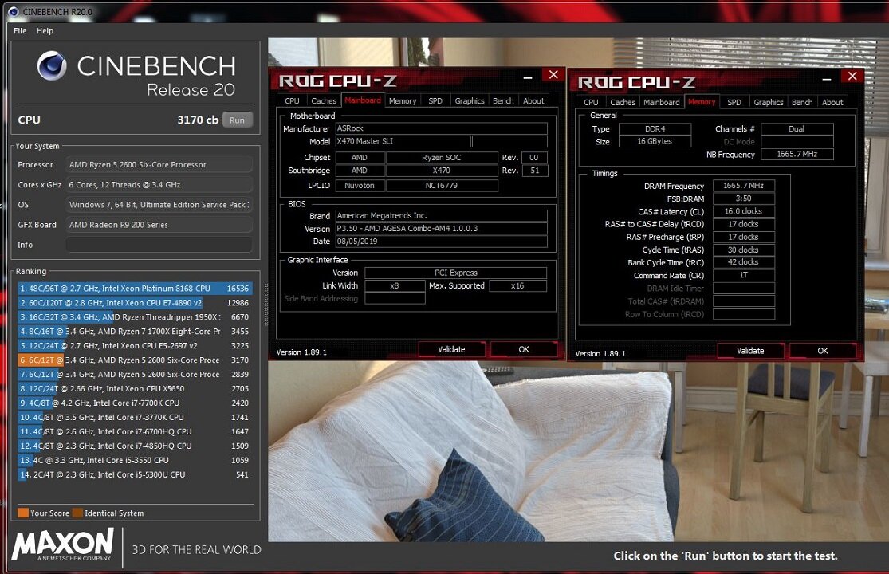Open Mainboard tab in Memory CPU-Z window

(x=662, y=103)
